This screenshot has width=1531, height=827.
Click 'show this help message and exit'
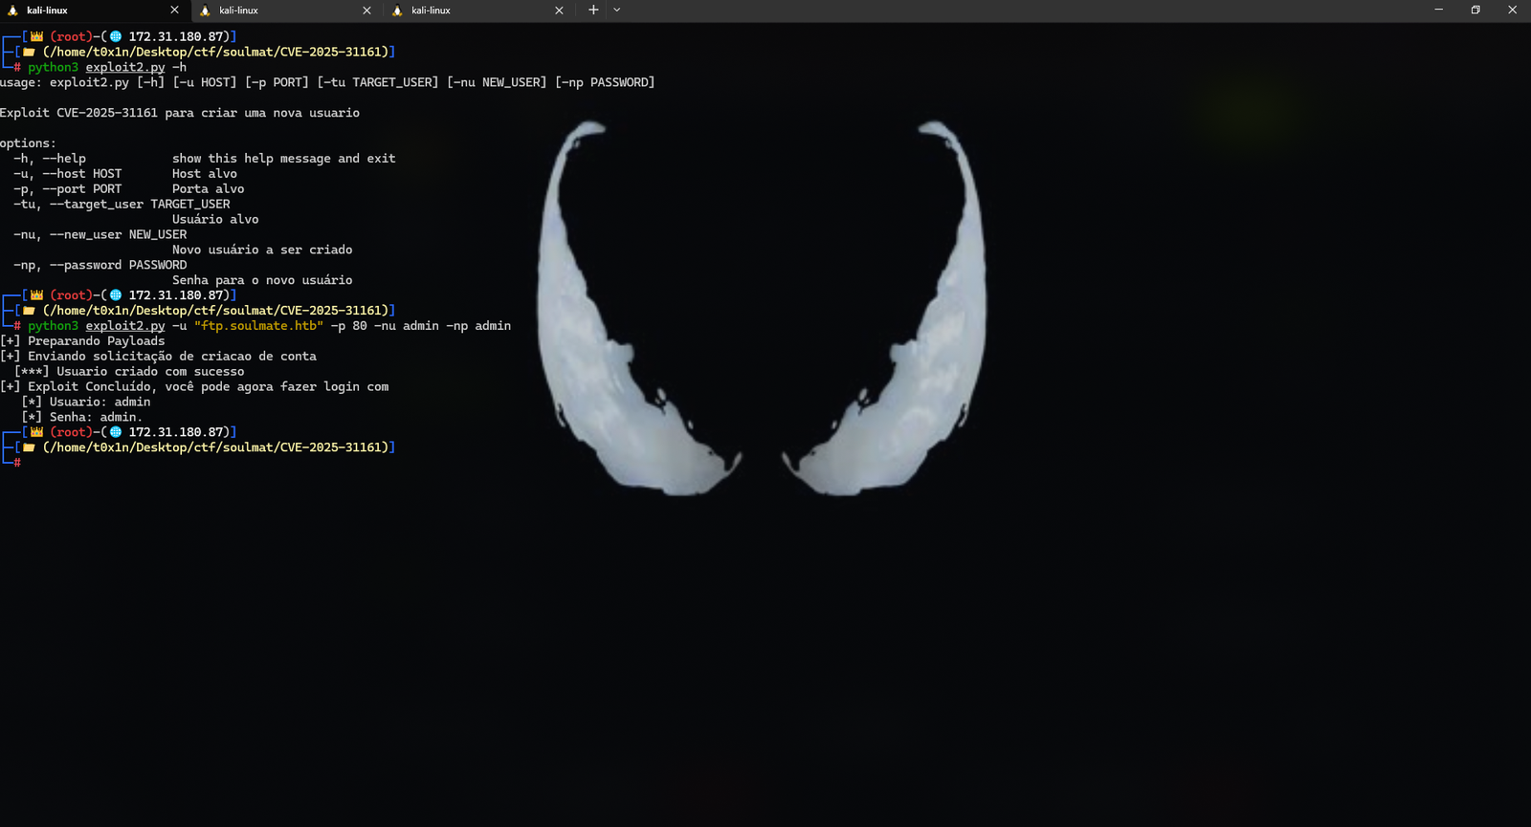(284, 159)
